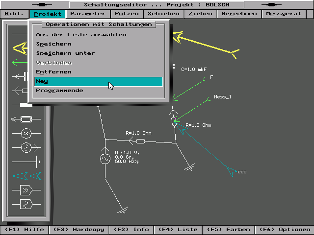Select the bottom pentagon sine-wave block symbol
Image resolution: width=314 pixels, height=235 pixels.
[26, 203]
